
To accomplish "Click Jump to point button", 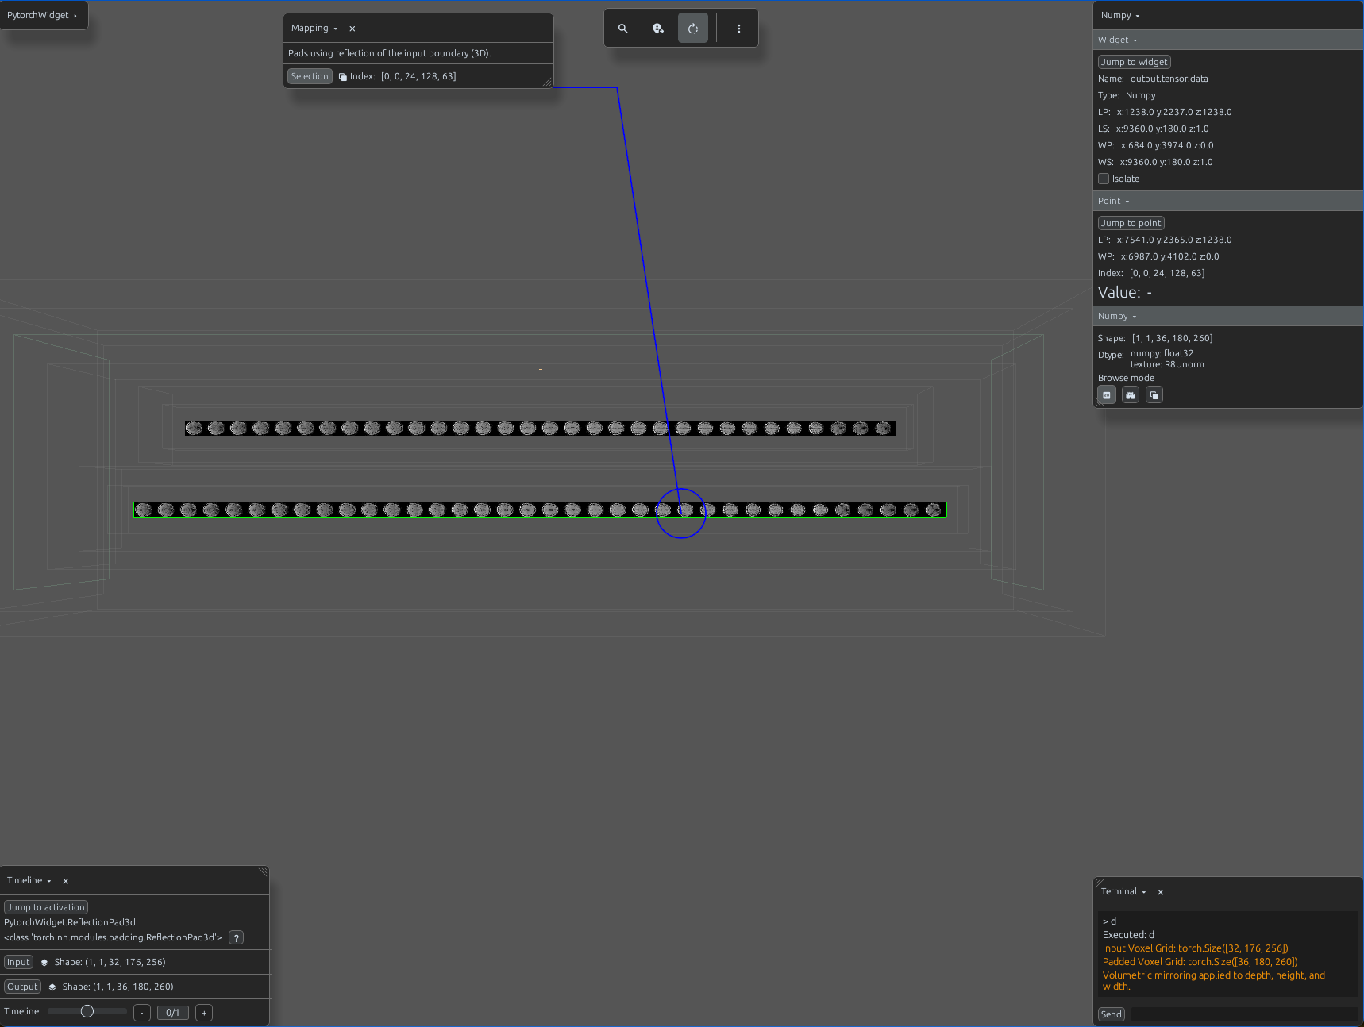I will pos(1131,223).
